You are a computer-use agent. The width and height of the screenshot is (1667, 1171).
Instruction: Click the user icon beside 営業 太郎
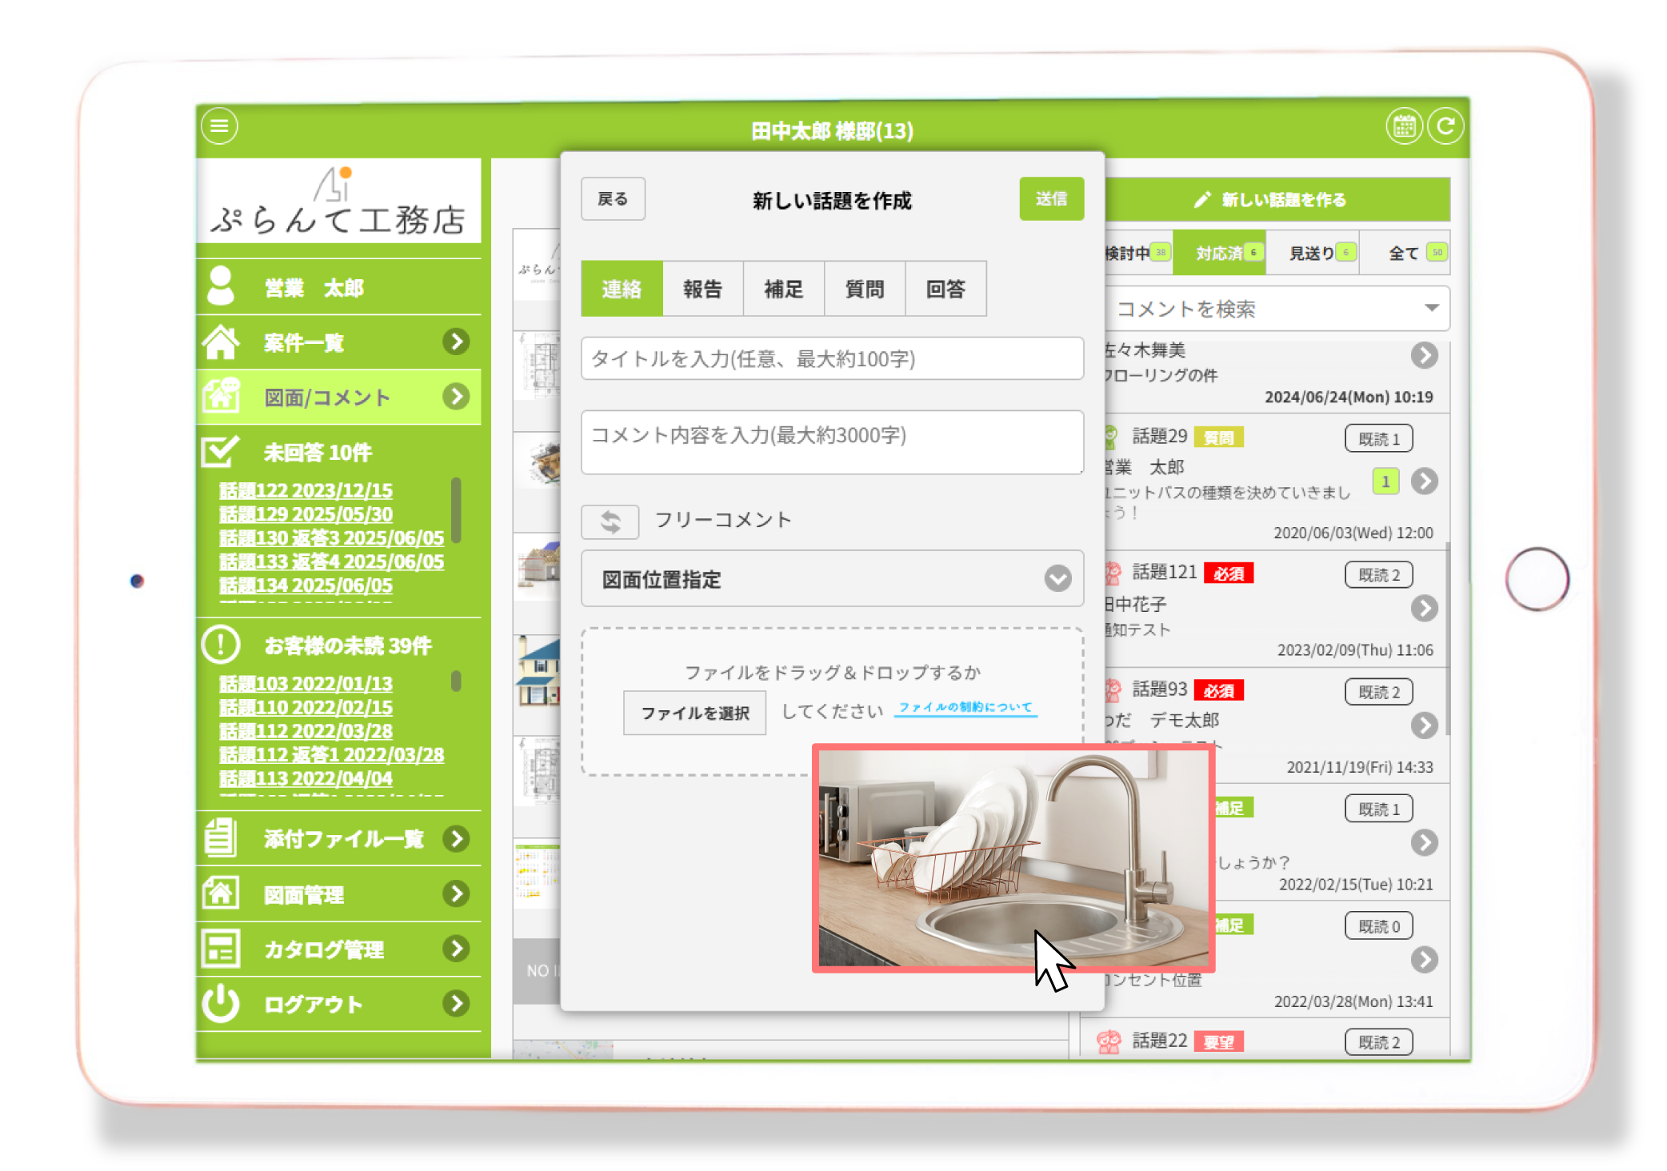point(221,286)
